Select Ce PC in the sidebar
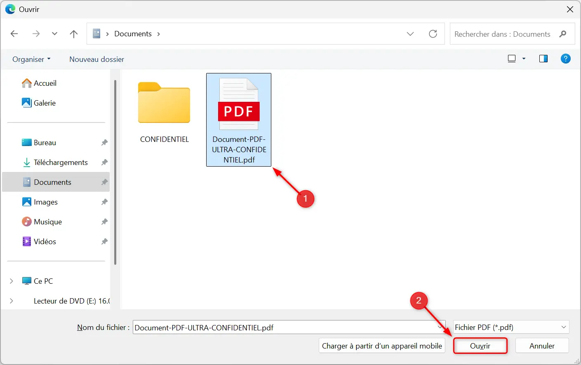 pyautogui.click(x=38, y=281)
